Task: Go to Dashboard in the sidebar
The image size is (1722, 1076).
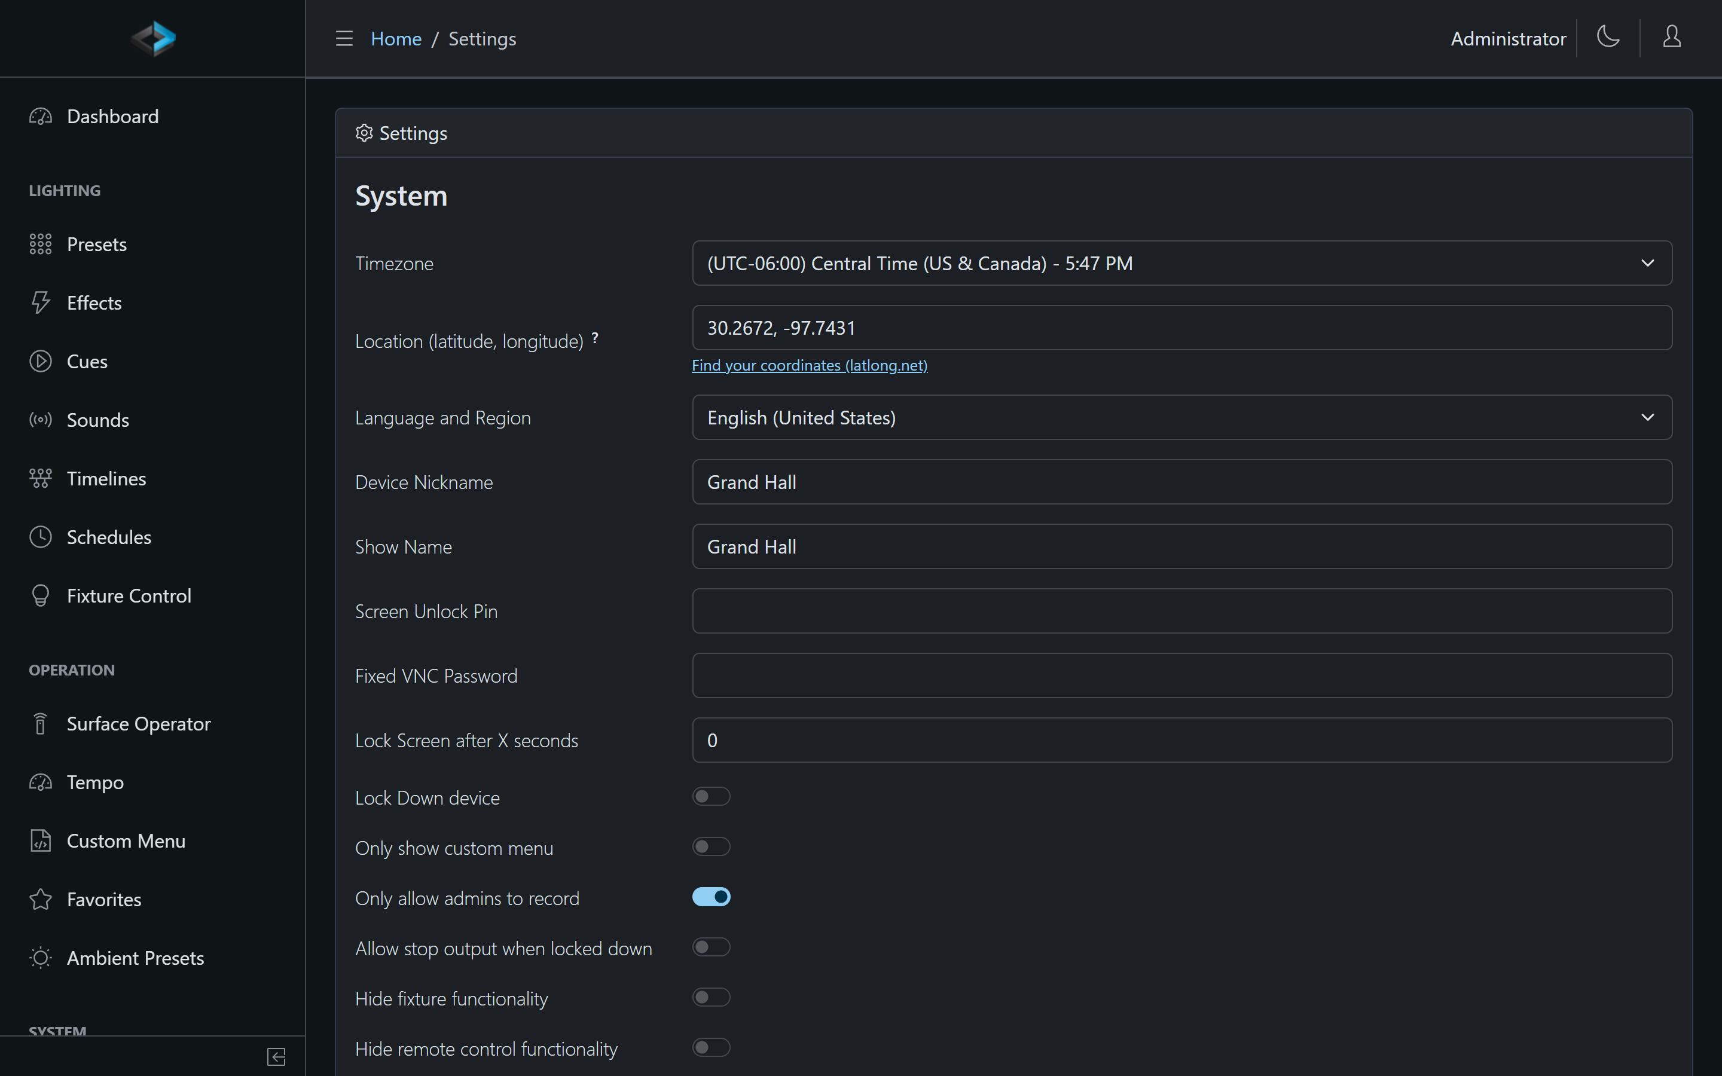Action: [x=112, y=116]
